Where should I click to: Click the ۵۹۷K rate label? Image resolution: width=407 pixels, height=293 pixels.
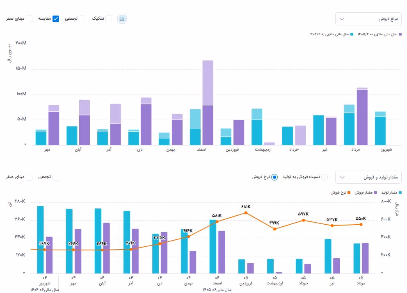click(x=303, y=214)
